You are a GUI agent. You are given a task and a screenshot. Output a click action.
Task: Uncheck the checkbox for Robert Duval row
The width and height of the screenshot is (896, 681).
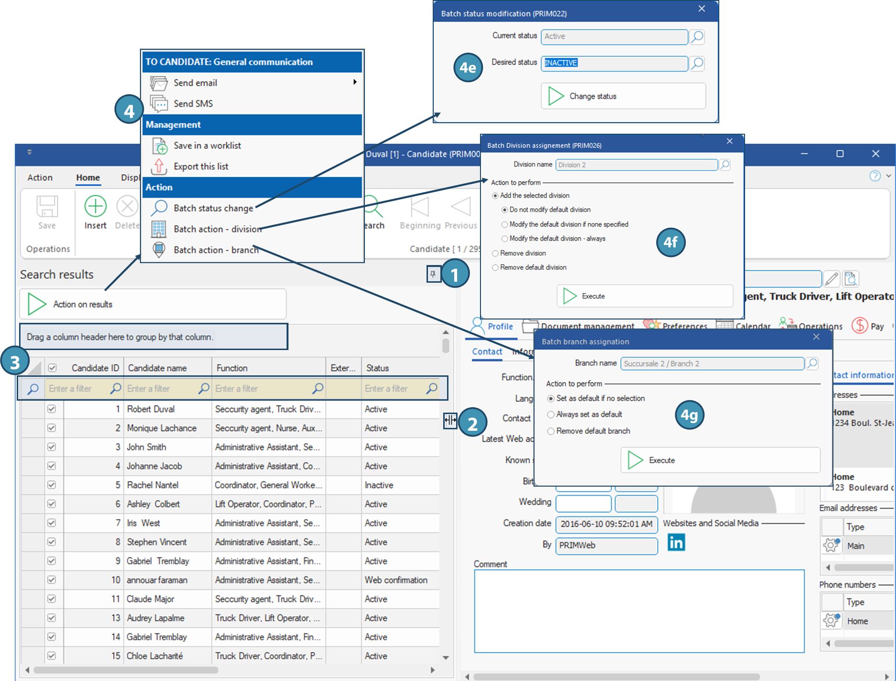point(52,409)
